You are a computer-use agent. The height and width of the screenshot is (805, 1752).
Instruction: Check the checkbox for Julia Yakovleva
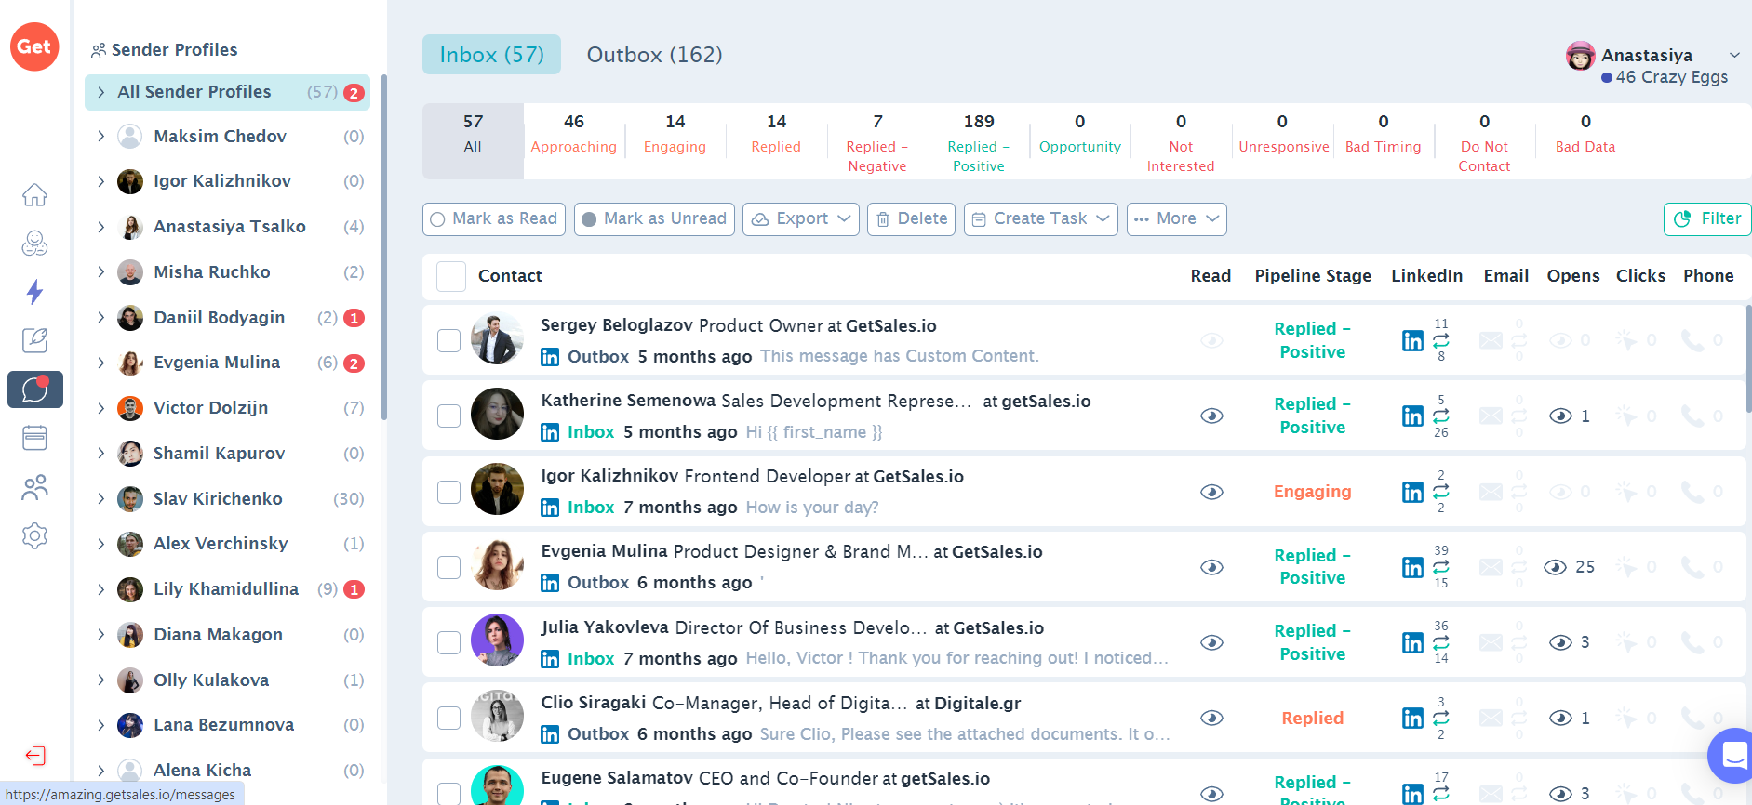click(449, 642)
